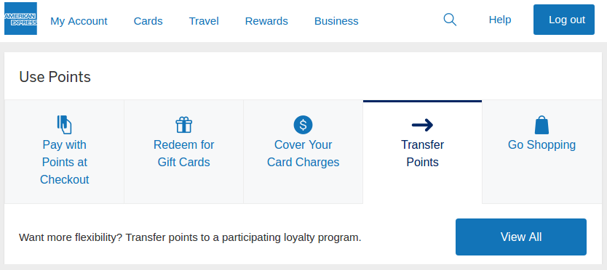Open the Rewards menu
Screen dimensions: 607x270
266,21
